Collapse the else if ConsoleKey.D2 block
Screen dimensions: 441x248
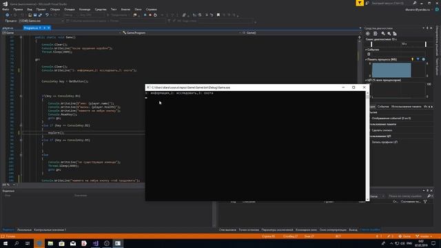tap(21, 125)
